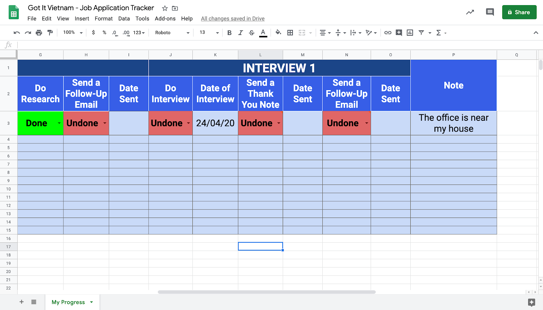Image resolution: width=543 pixels, height=310 pixels.
Task: Toggle Bold formatting
Action: pyautogui.click(x=229, y=33)
